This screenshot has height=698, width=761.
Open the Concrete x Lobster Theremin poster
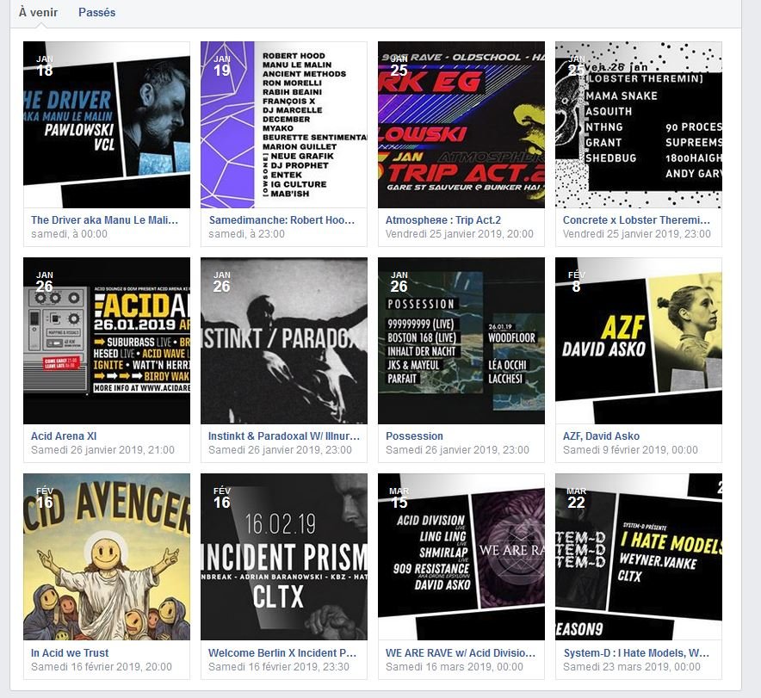point(639,125)
